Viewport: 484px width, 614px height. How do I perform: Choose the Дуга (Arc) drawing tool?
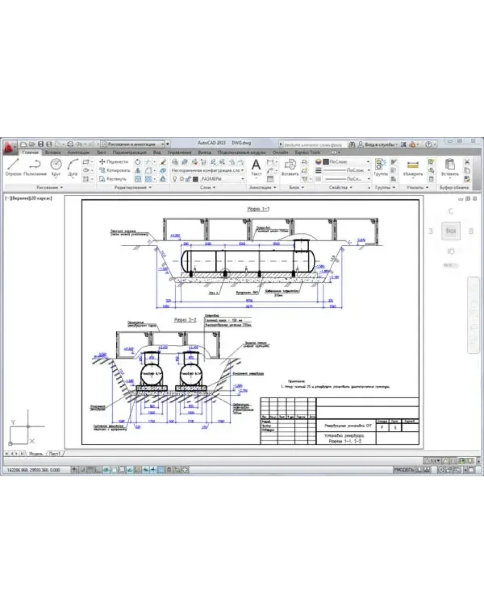(x=73, y=166)
